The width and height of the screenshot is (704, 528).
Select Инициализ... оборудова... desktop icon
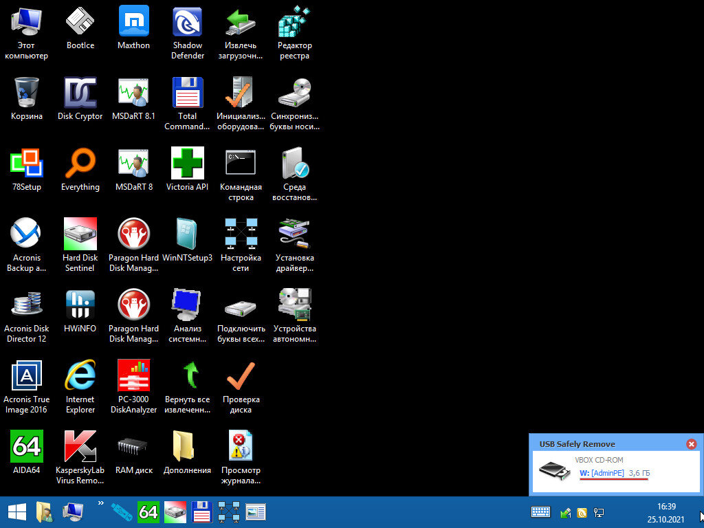tap(241, 104)
